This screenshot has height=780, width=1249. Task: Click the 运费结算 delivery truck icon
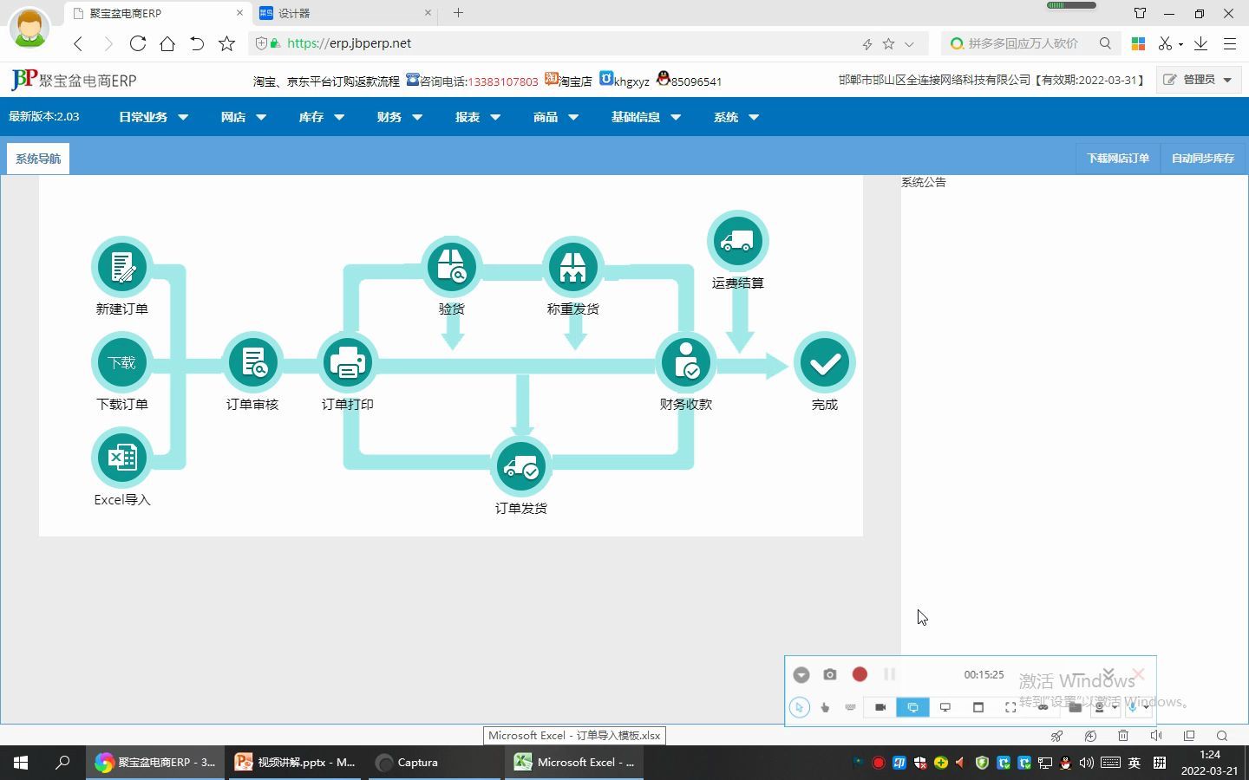(736, 240)
